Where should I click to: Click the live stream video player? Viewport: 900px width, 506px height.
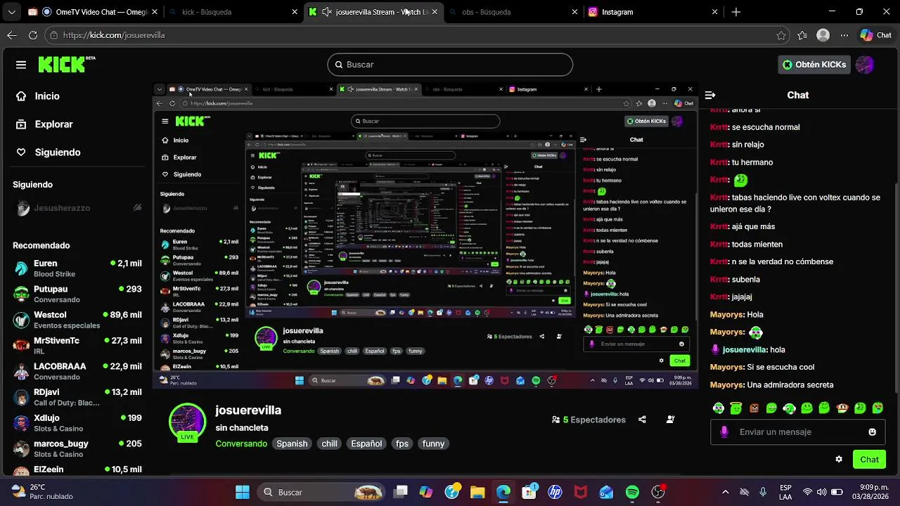pyautogui.click(x=425, y=235)
